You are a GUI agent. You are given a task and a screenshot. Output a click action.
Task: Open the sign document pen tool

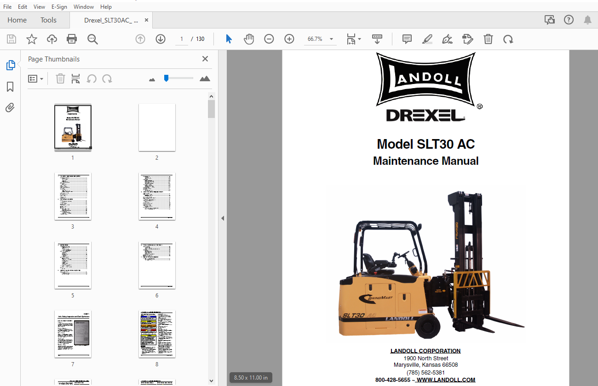pos(447,39)
